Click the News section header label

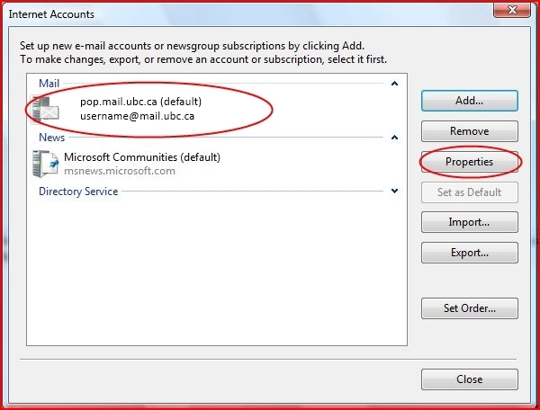tap(51, 138)
